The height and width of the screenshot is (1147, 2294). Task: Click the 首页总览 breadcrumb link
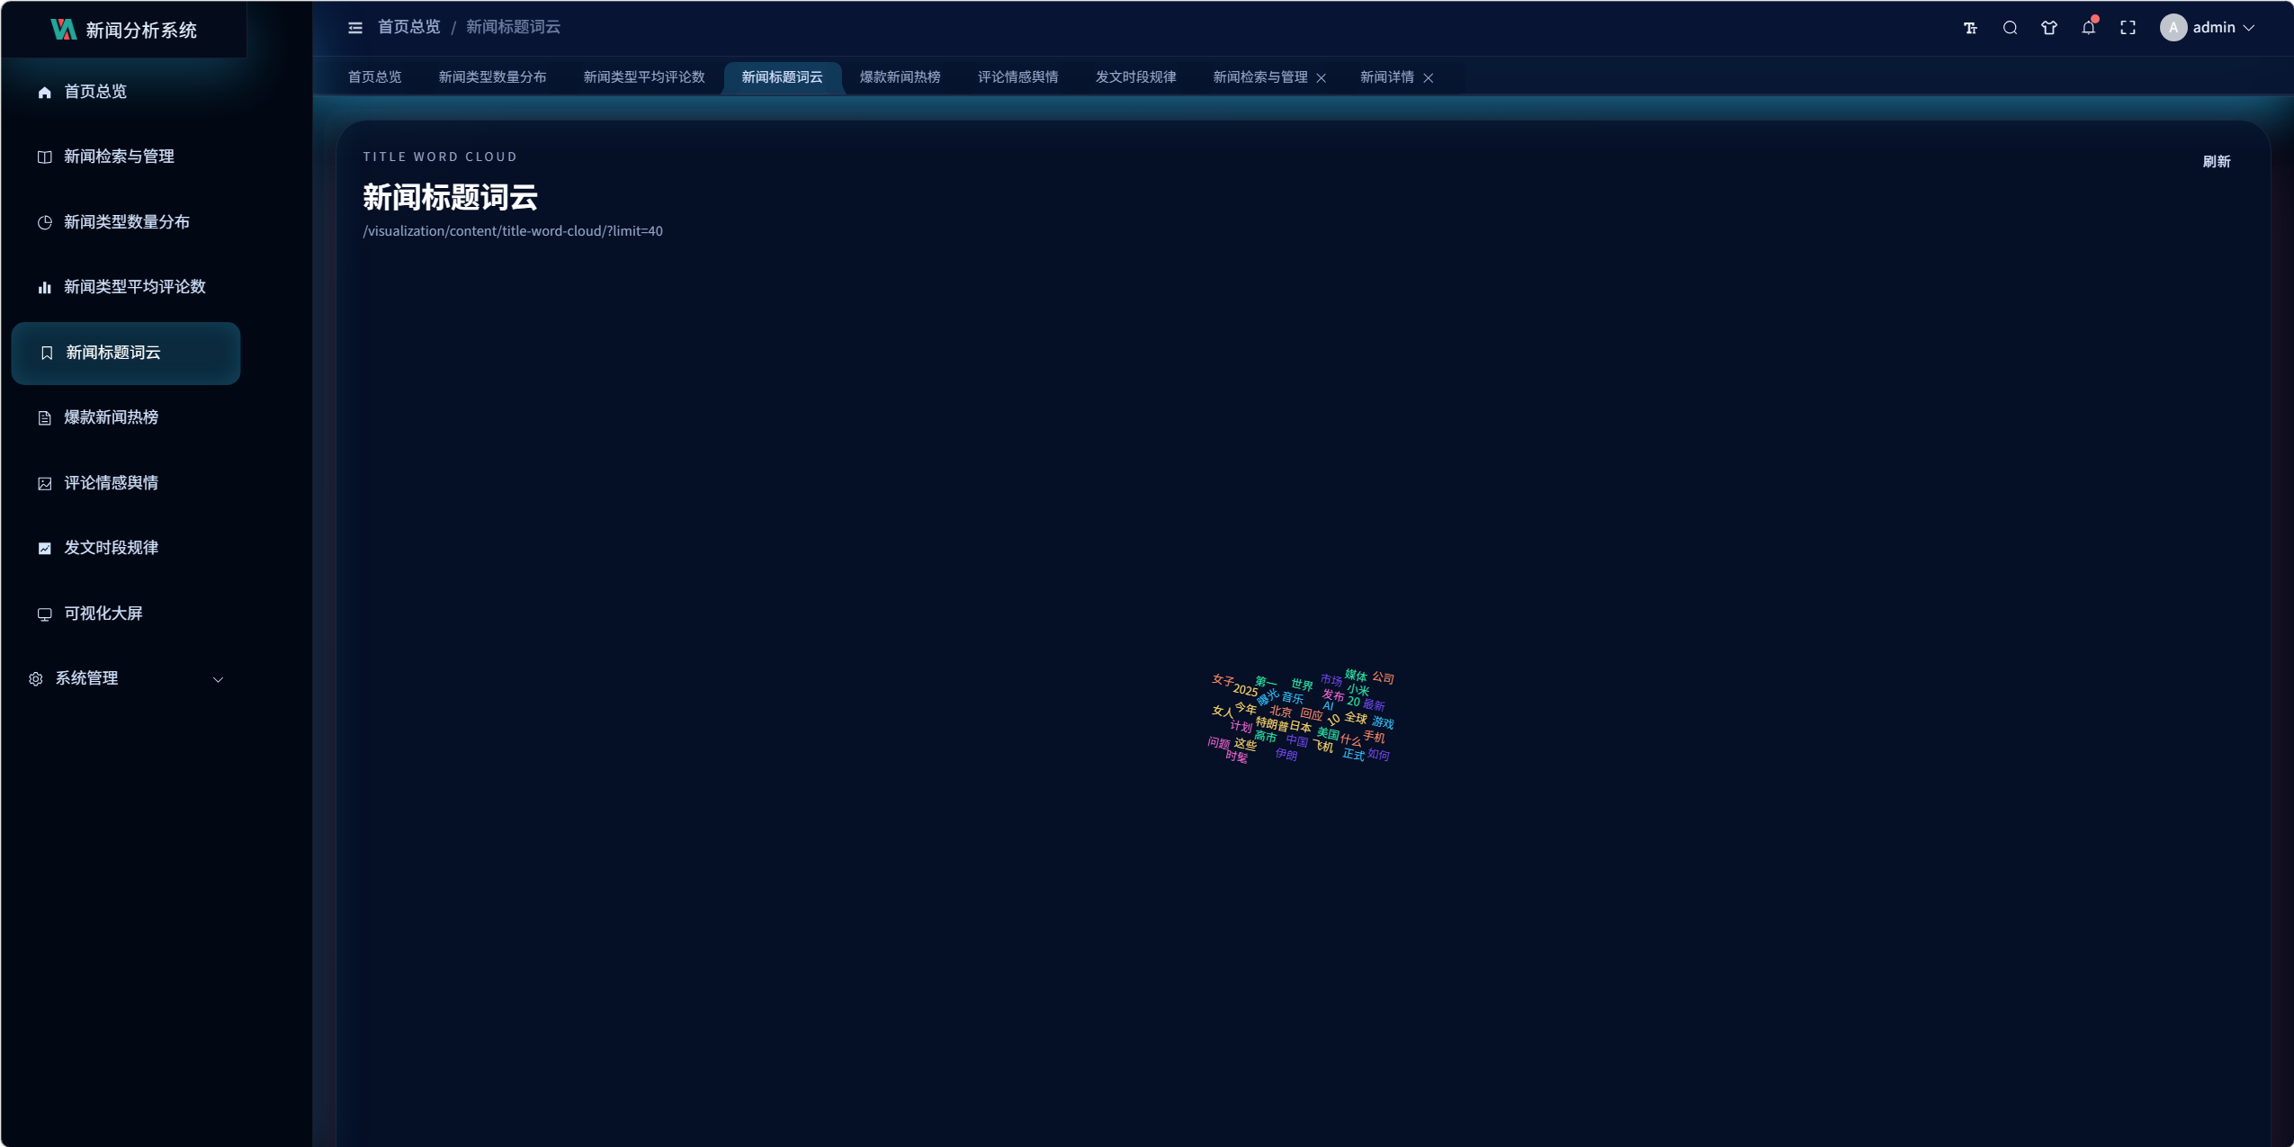coord(408,28)
